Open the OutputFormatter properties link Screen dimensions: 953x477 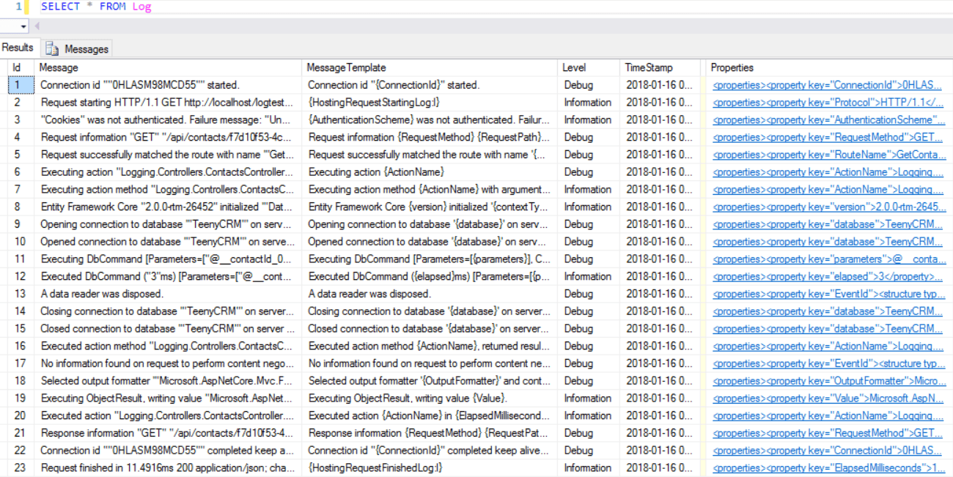point(828,381)
